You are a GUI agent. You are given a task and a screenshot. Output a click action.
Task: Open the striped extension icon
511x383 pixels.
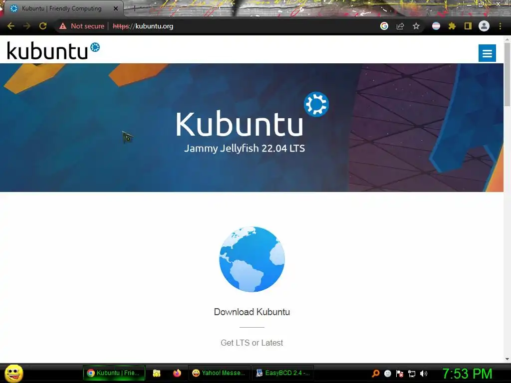[x=436, y=26]
